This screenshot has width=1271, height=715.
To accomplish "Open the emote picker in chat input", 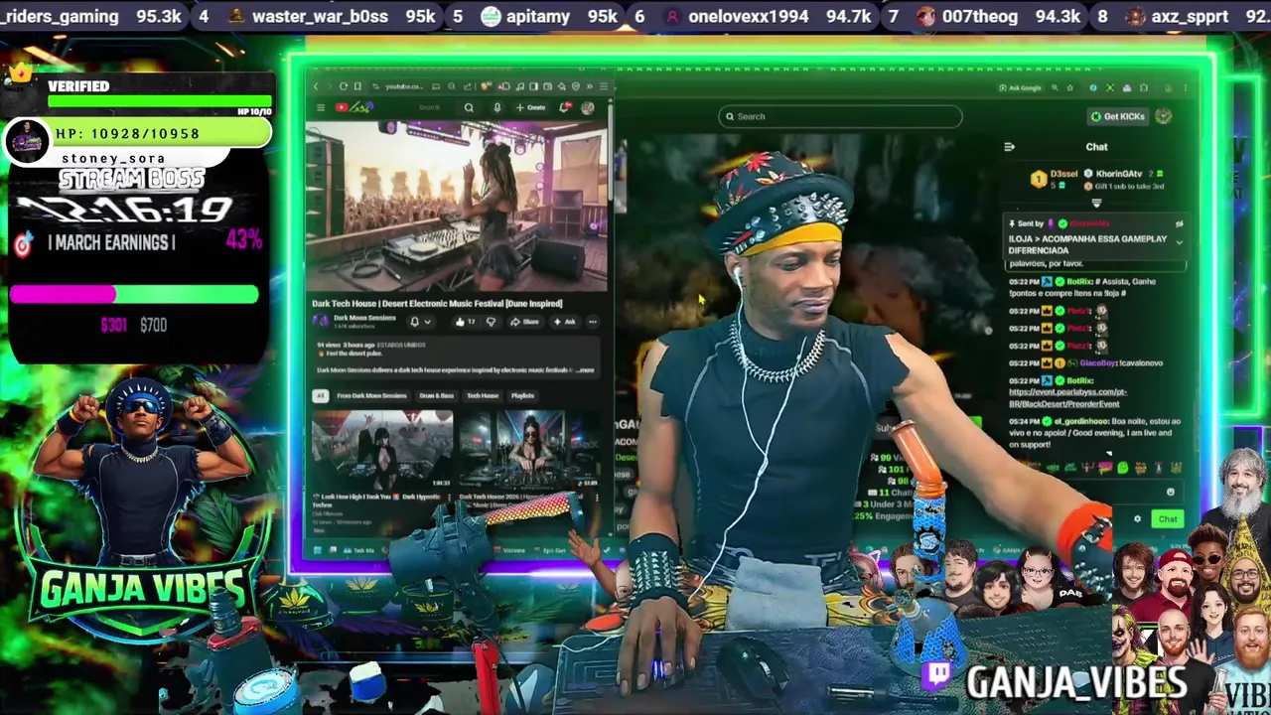I will (1170, 492).
